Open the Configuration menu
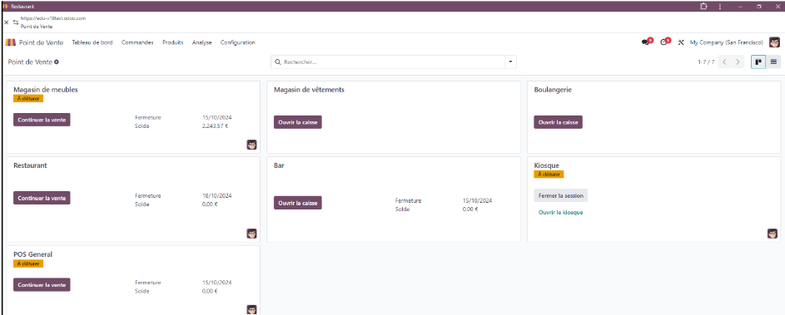Viewport: 785px width, 315px height. tap(238, 42)
